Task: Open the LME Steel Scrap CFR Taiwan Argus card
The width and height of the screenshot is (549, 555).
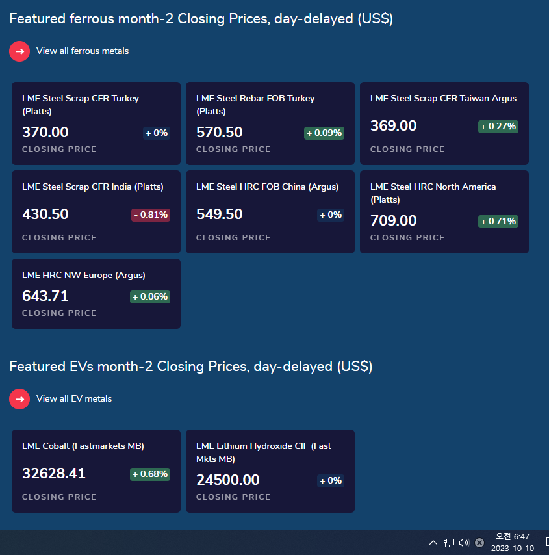Action: 444,123
